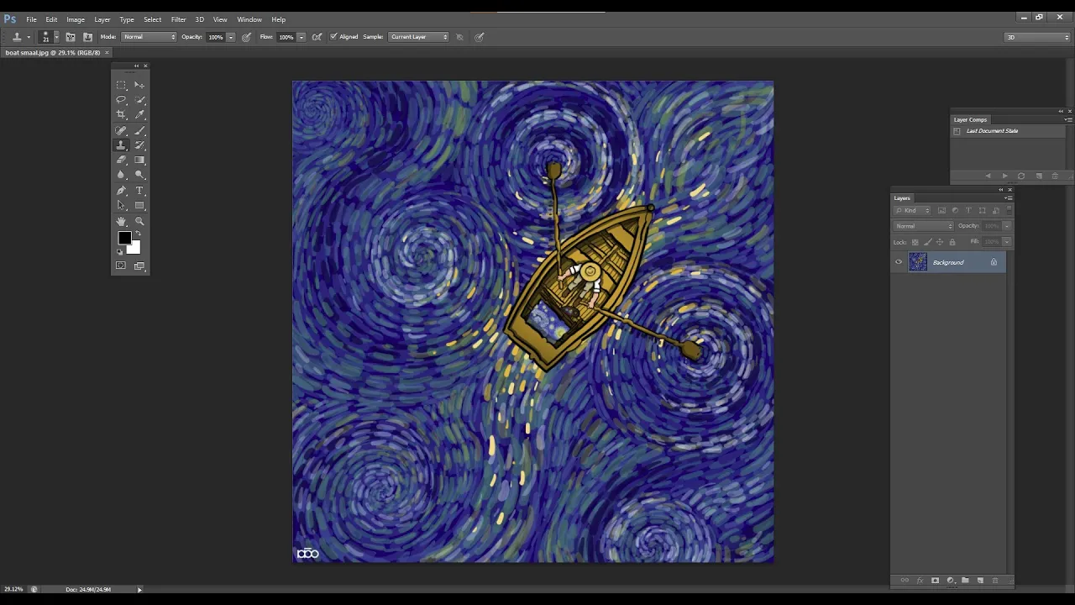Screen dimensions: 1075x605
Task: Toggle the Brush panel from options bar
Action: click(x=71, y=37)
